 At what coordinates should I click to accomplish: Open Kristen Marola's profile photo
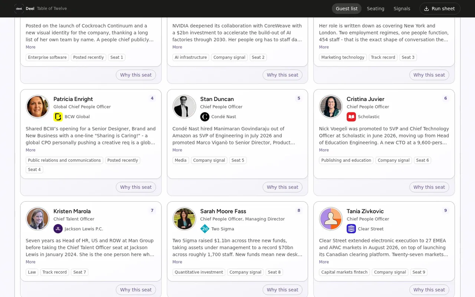click(37, 219)
